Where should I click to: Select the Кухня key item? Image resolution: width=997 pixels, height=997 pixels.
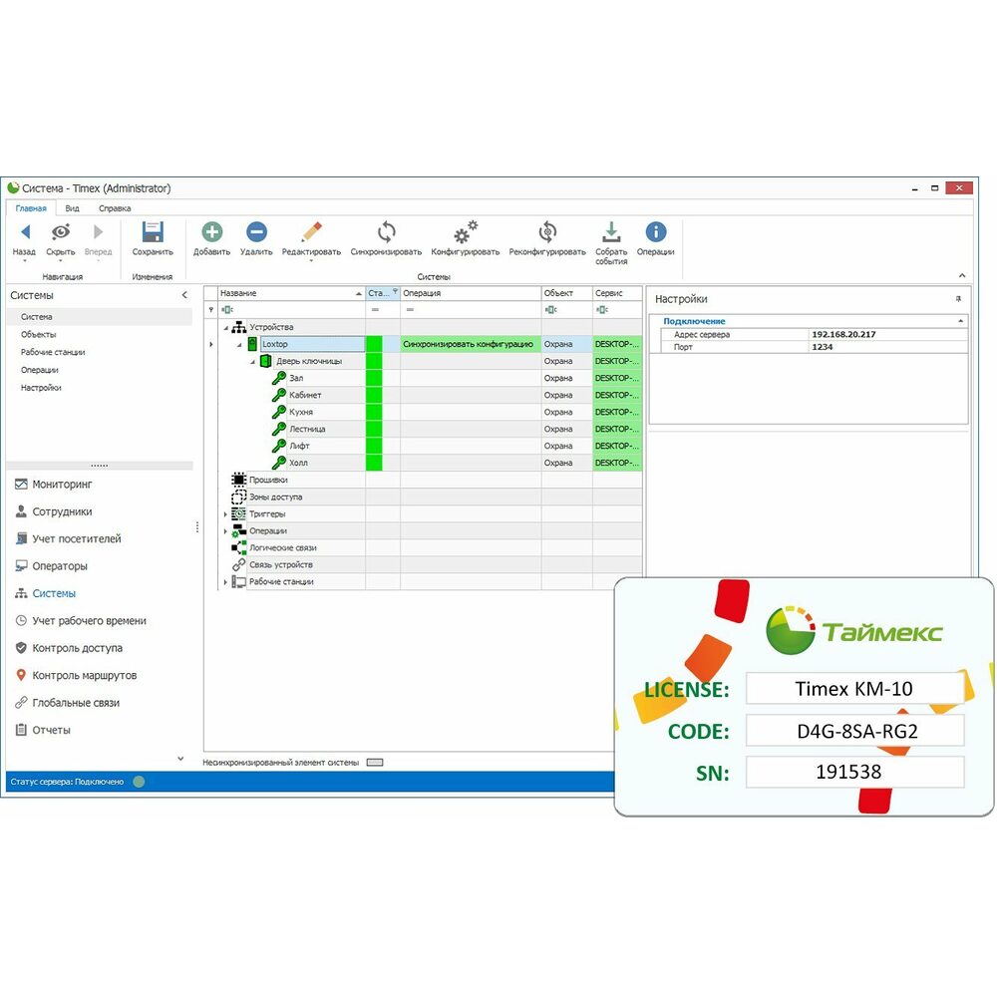click(303, 412)
